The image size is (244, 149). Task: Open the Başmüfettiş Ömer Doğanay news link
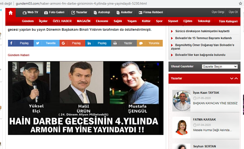[x=203, y=47]
